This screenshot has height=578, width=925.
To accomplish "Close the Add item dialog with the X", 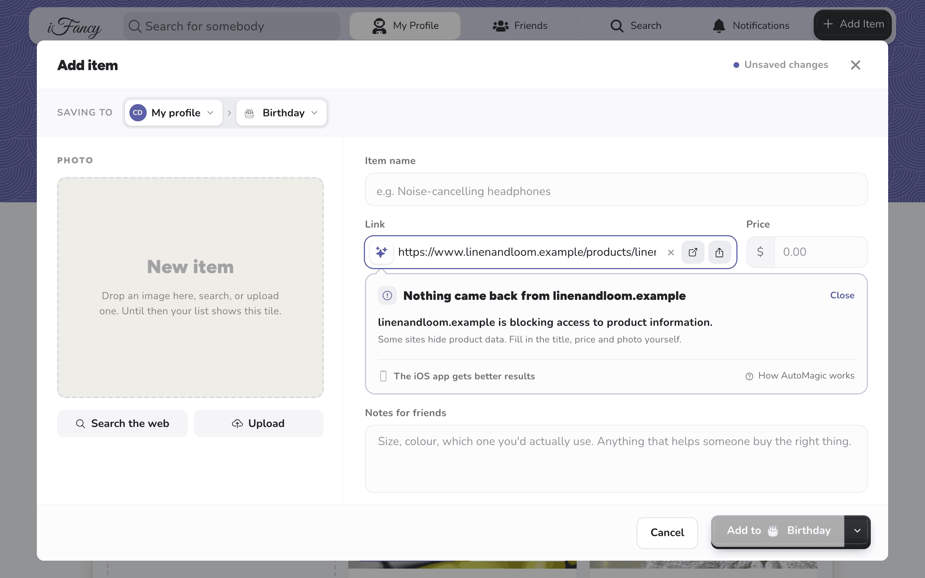I will pos(855,65).
